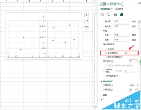Close the 设置坐标轴格式 pane

coord(140,3)
